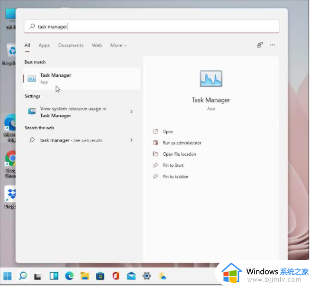This screenshot has width=311, height=286.
Task: Expand the More dropdown filter
Action: (119, 45)
